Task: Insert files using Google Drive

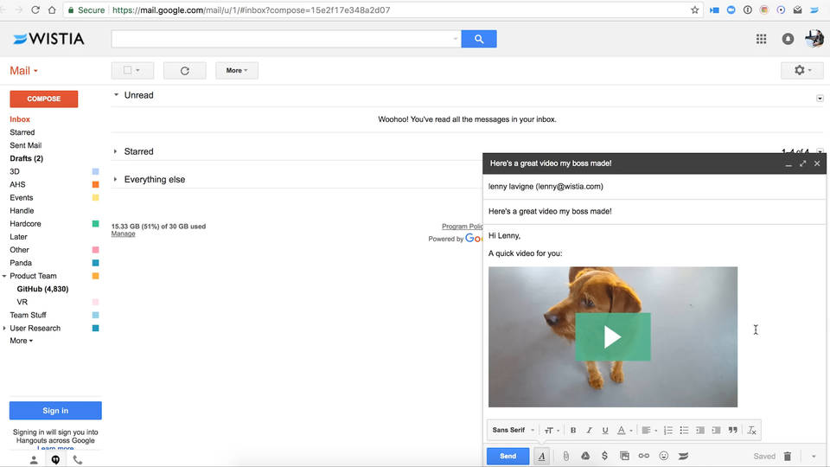Action: click(x=585, y=456)
